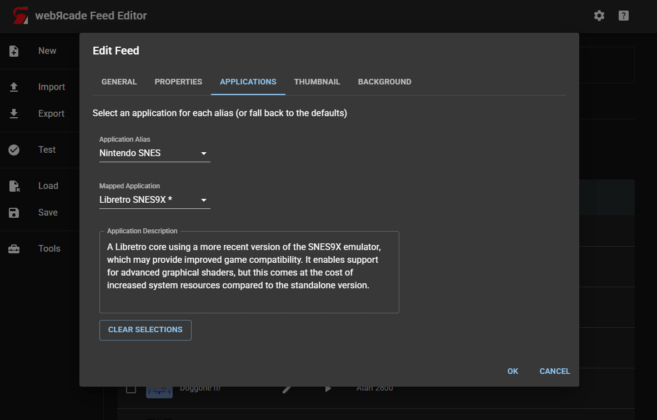
Task: Click the Import upload icon
Action: click(14, 87)
